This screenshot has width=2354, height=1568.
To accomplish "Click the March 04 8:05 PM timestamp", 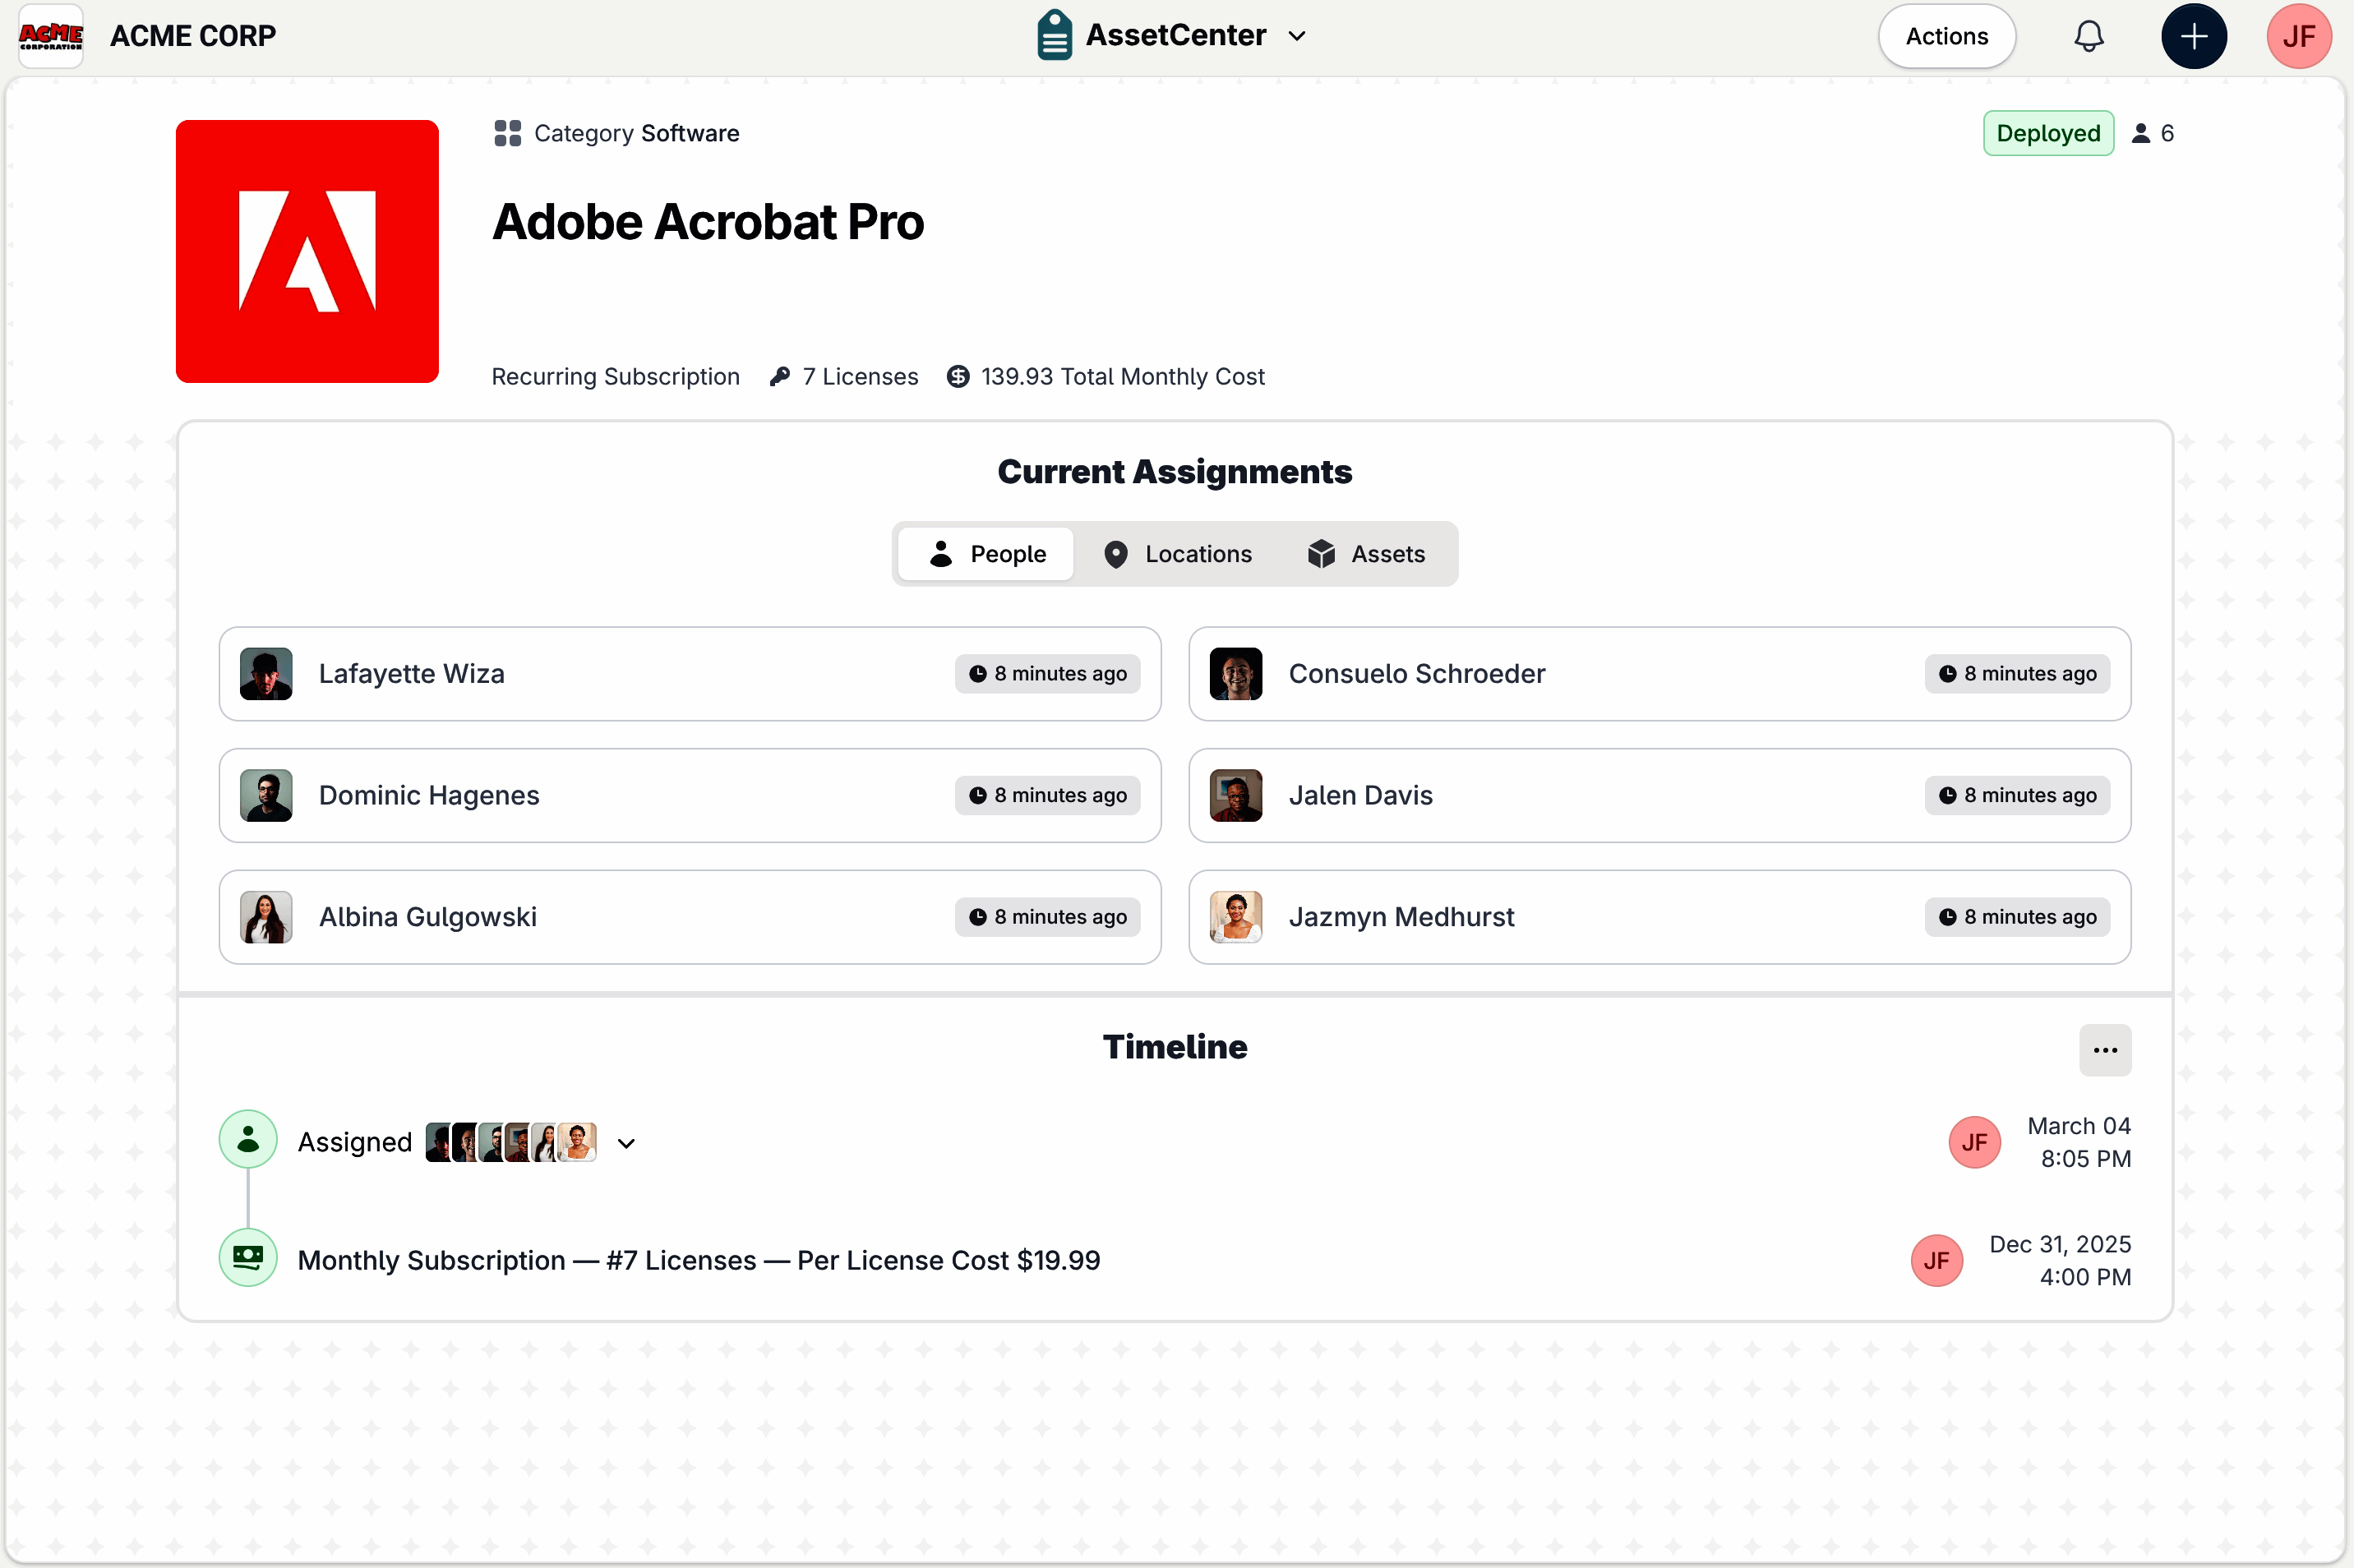I will tap(2079, 1142).
